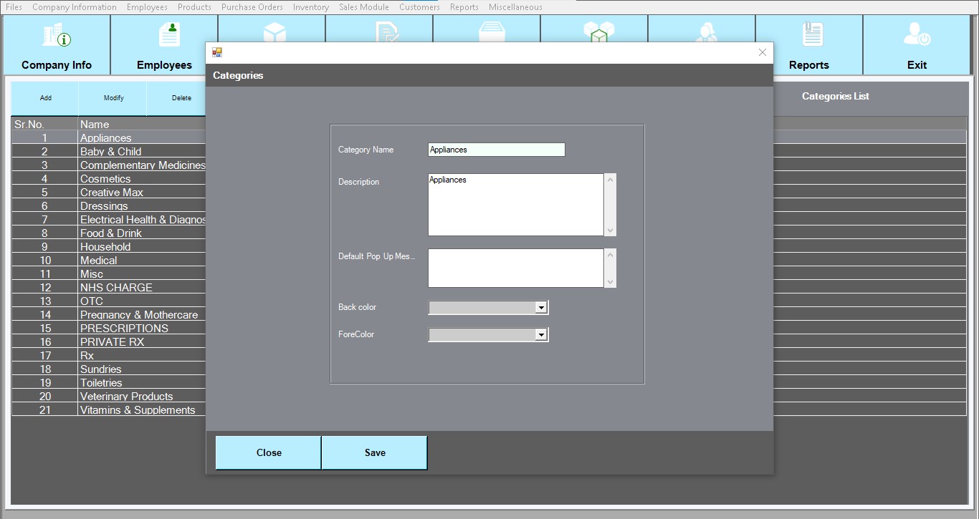The height and width of the screenshot is (519, 979).
Task: Open the ForeColor dropdown
Action: 541,335
